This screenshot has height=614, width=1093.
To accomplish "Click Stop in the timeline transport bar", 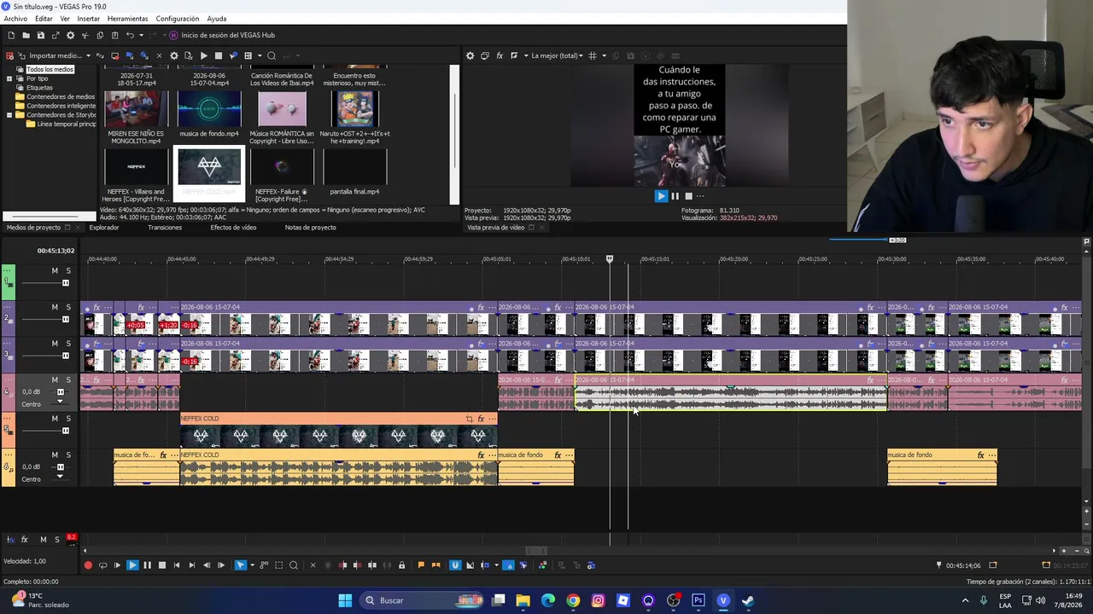I will click(x=161, y=565).
